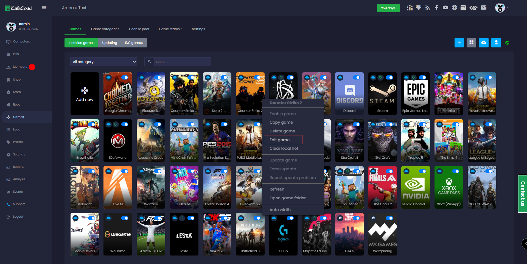Open the RSS feed icon
Image resolution: width=527 pixels, height=264 pixels.
click(427, 8)
